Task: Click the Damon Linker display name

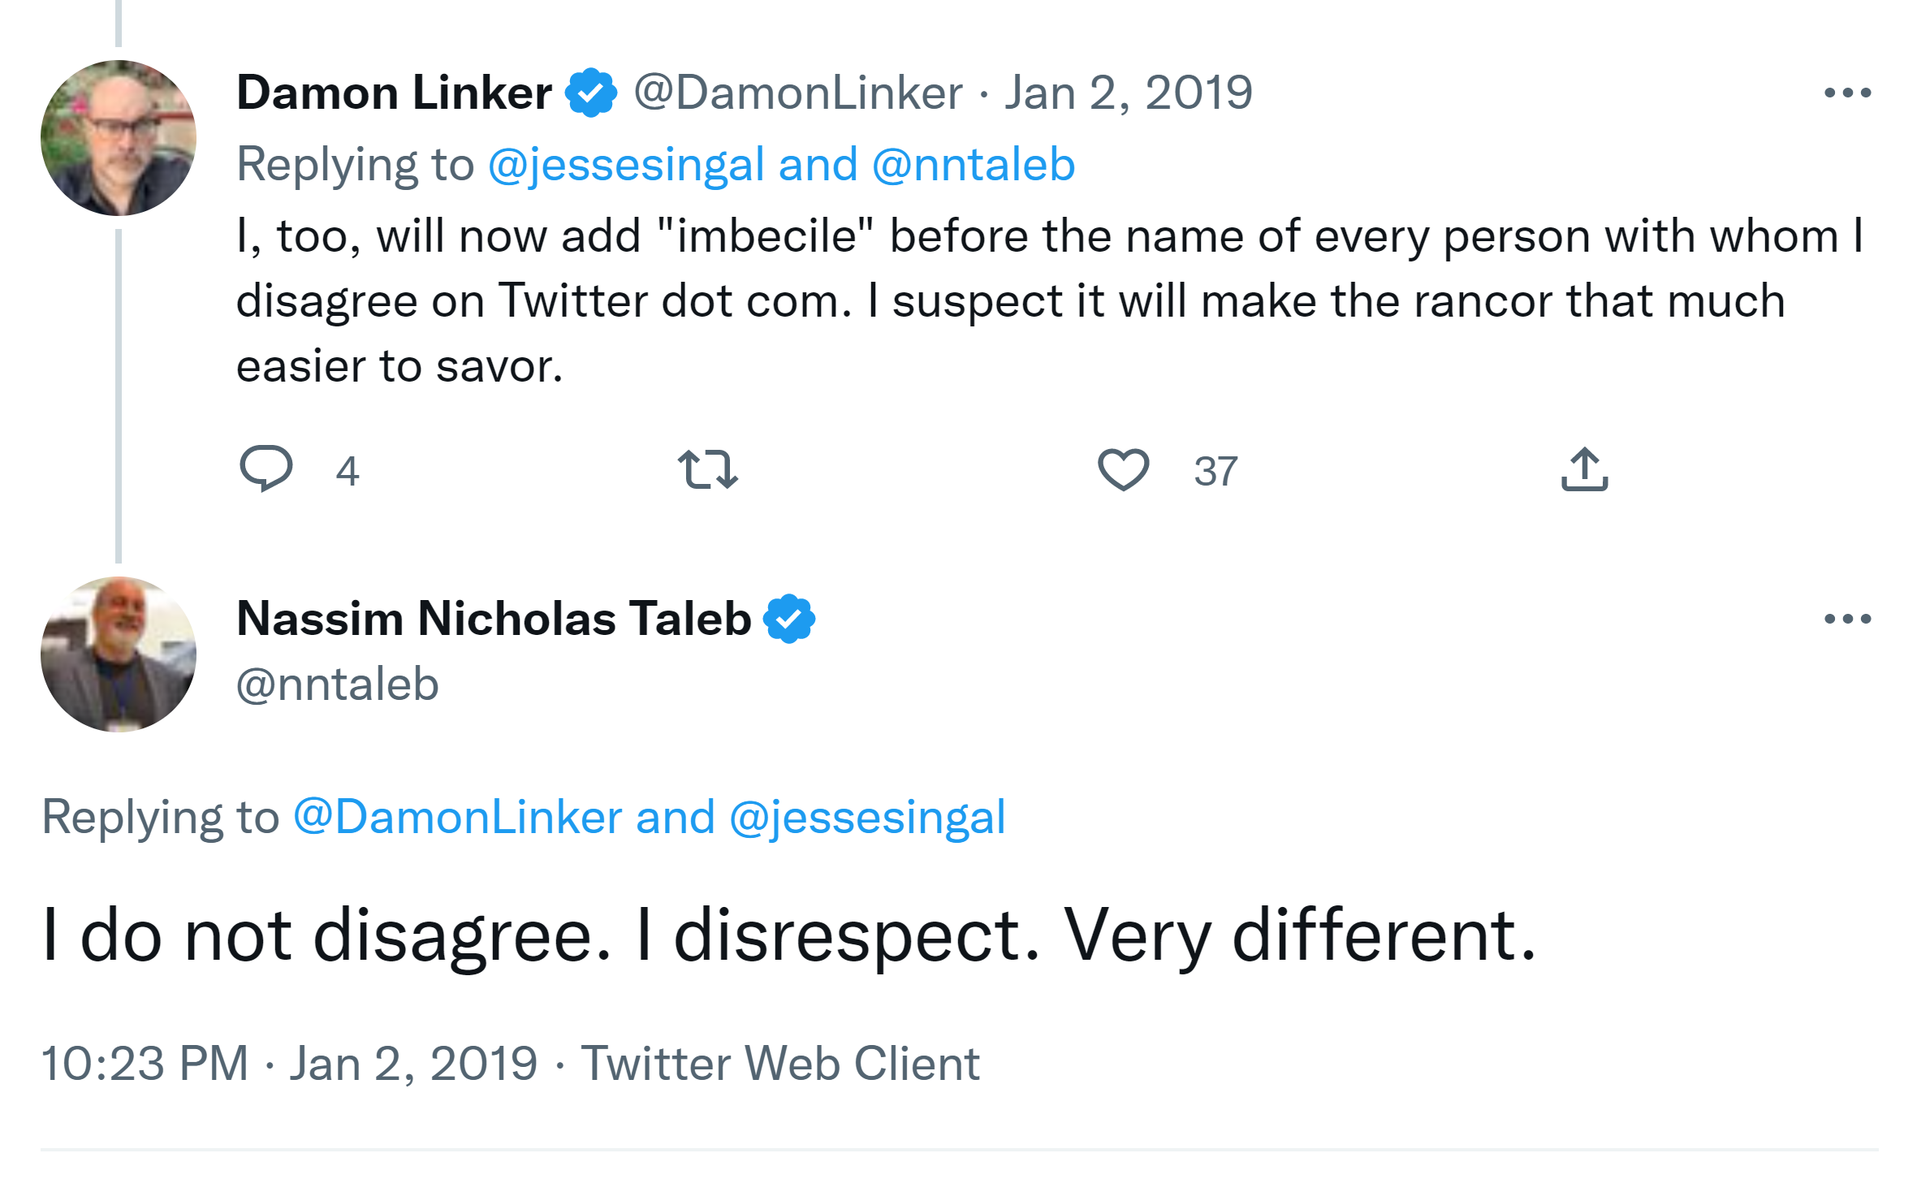Action: pos(395,93)
